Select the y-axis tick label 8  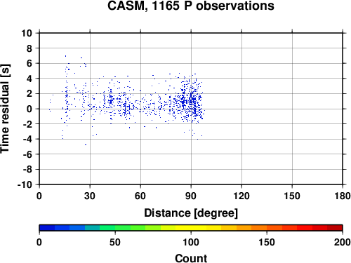[29, 48]
